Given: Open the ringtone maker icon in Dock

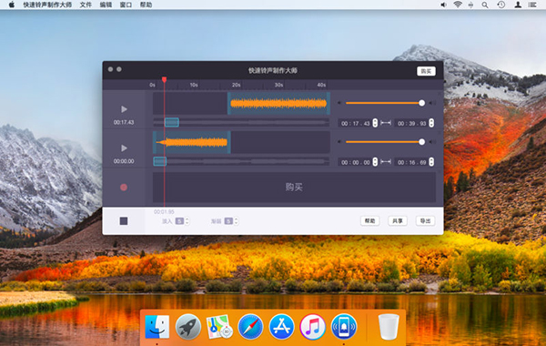Looking at the screenshot, I should (x=344, y=327).
